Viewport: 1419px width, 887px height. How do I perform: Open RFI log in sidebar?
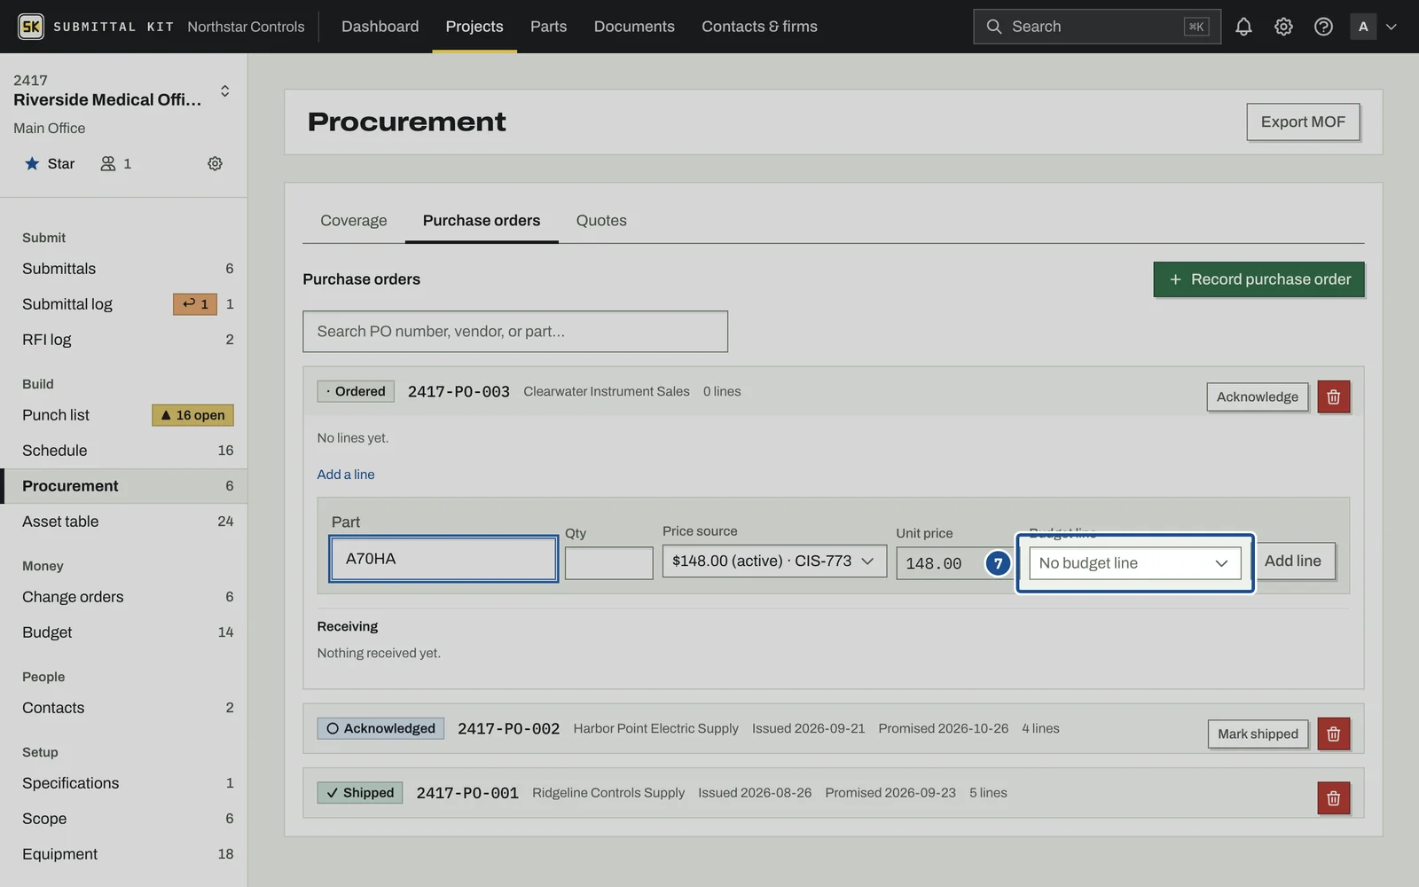124,340
